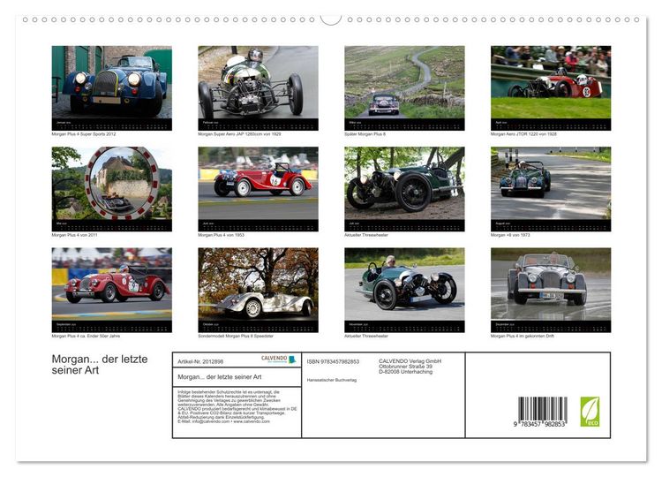
Task: Click 'Hanseatischer Buchverlag' text
Action: click(331, 380)
